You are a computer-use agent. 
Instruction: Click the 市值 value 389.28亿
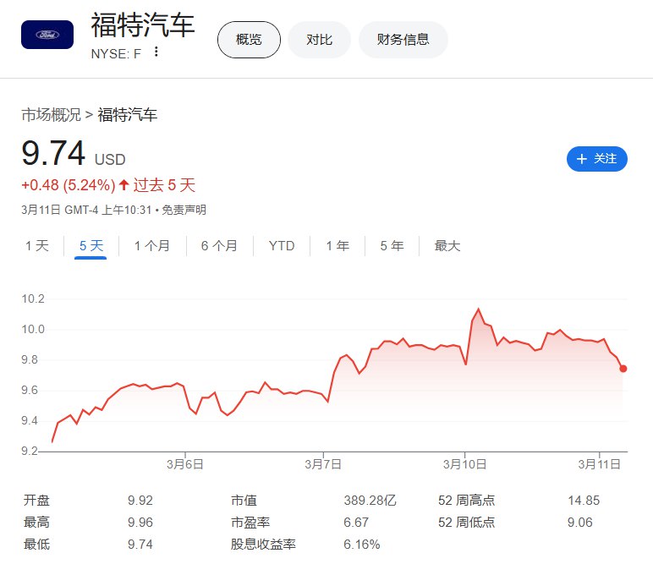tap(370, 501)
